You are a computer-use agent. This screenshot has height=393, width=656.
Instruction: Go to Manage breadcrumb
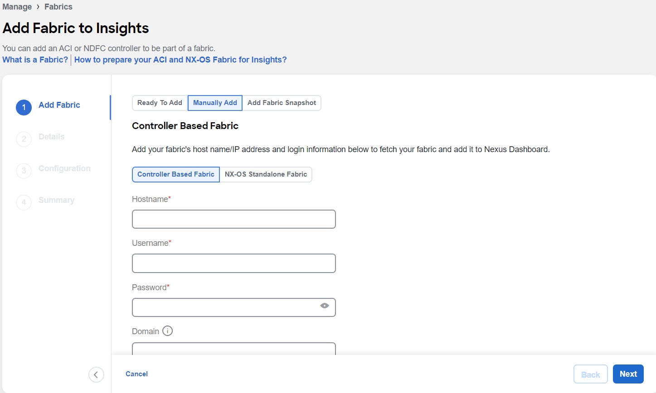coord(17,7)
